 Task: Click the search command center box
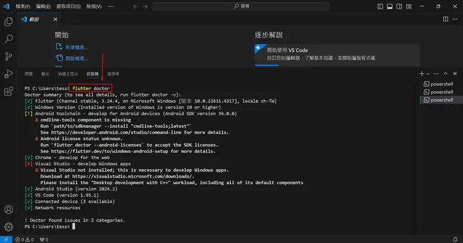coord(241,6)
